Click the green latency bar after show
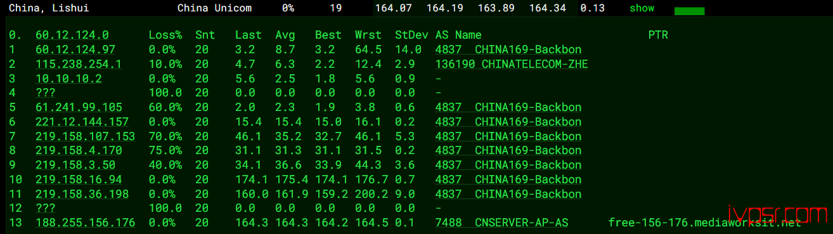The width and height of the screenshot is (833, 234). tap(689, 11)
